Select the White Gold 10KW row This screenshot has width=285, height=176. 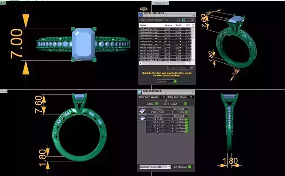(x=165, y=54)
